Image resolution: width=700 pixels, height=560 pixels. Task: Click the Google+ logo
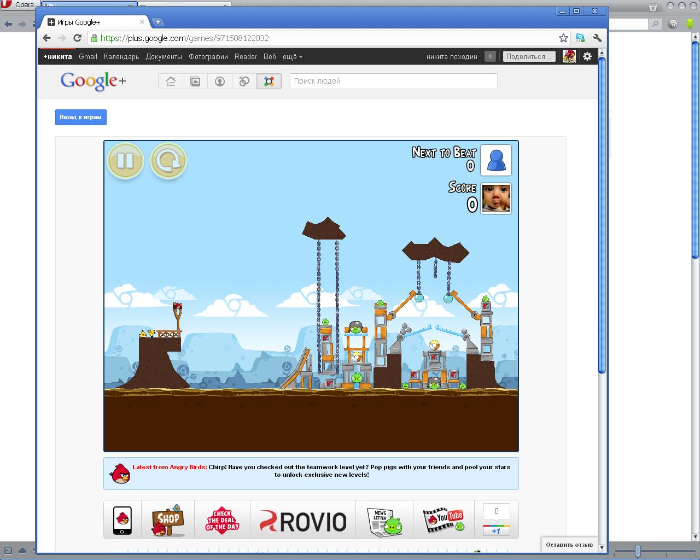(x=93, y=81)
